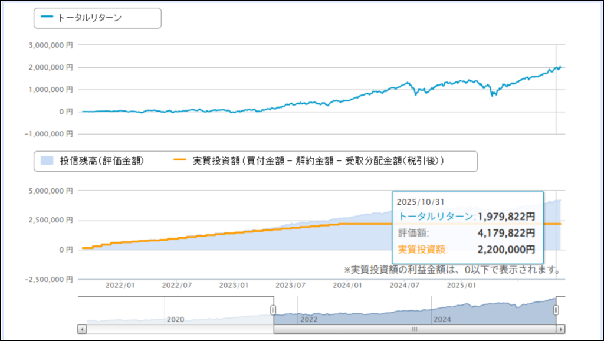
Task: Click the 2022/01 x-axis date label
Action: click(120, 285)
